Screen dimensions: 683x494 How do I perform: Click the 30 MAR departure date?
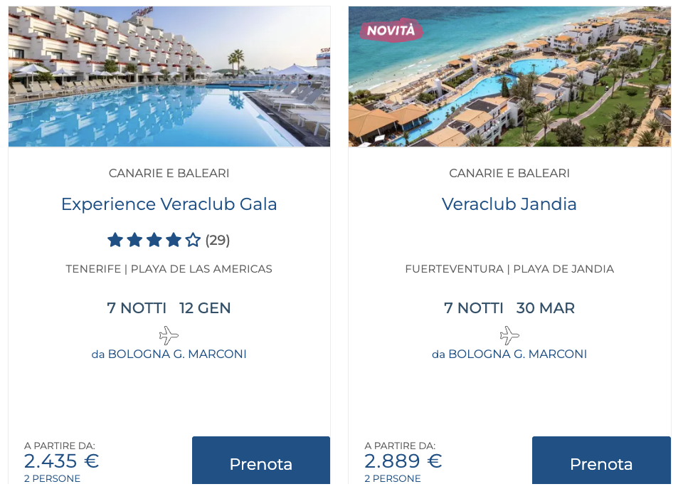tap(546, 308)
